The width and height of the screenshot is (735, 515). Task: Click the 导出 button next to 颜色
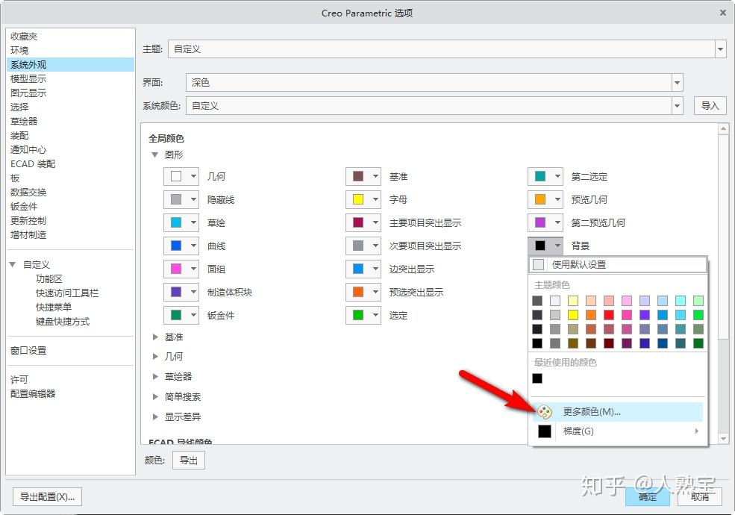[x=188, y=460]
